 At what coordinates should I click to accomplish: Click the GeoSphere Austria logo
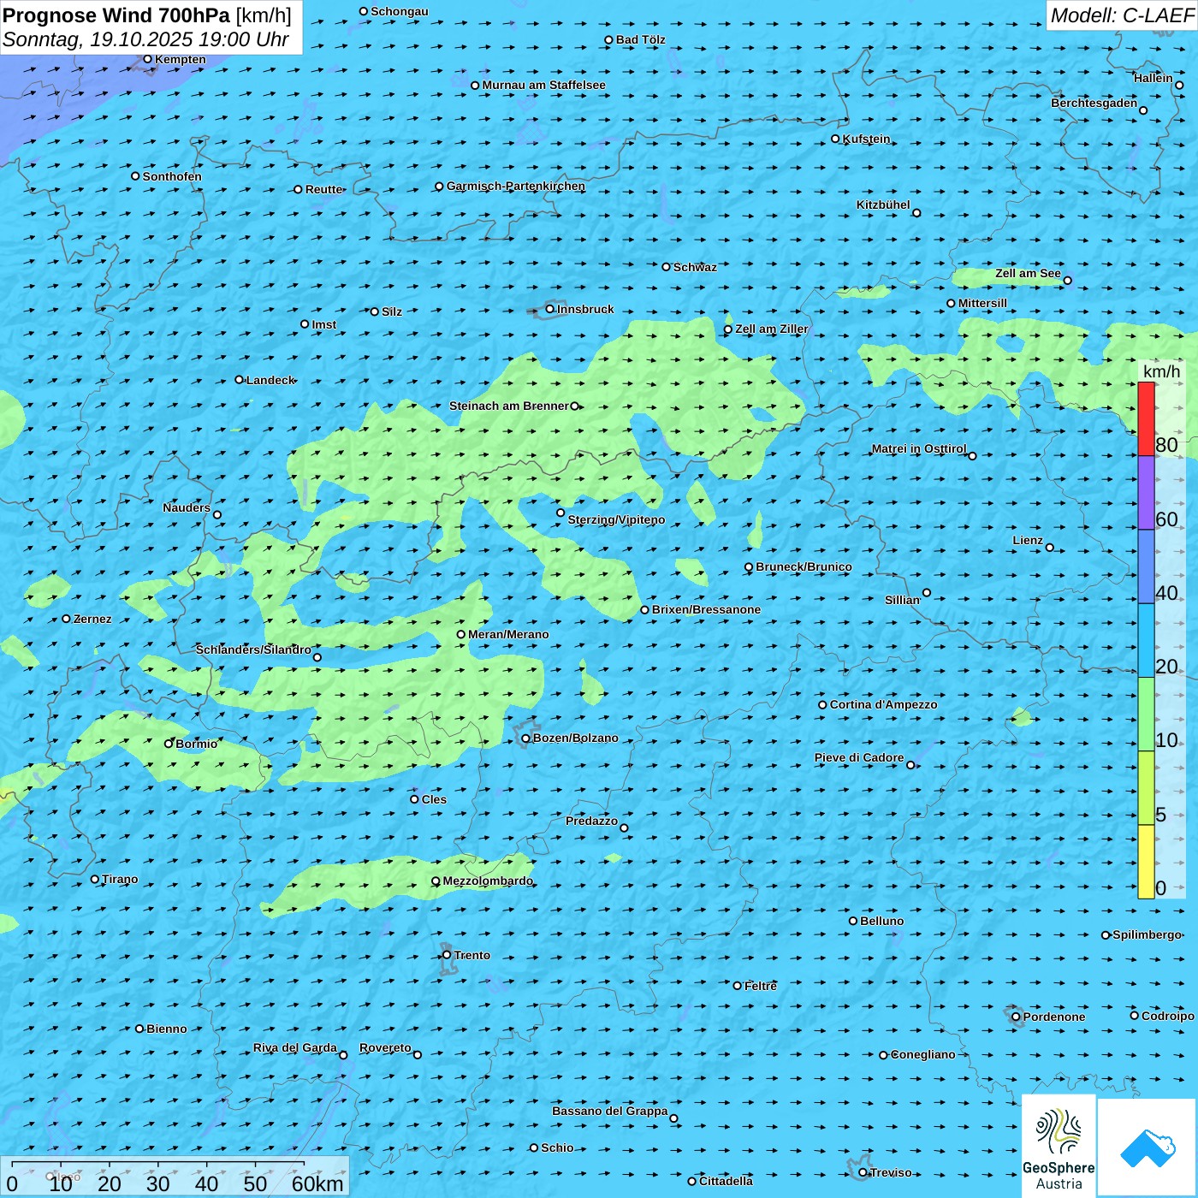[1059, 1145]
